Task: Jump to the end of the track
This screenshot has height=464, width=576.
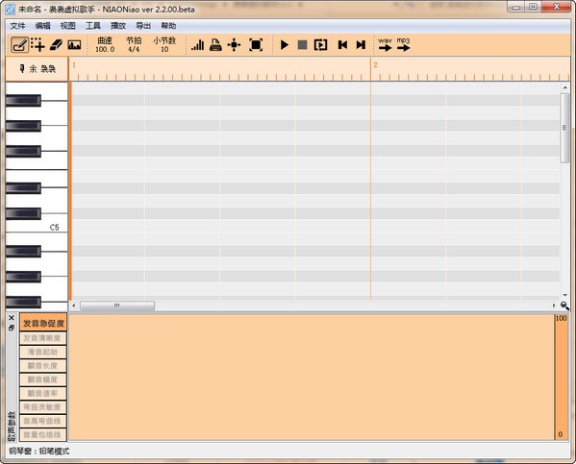Action: pyautogui.click(x=361, y=45)
